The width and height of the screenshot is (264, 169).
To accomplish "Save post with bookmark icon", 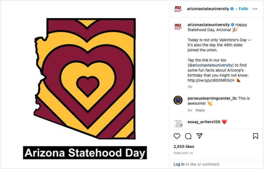I will pos(255,136).
